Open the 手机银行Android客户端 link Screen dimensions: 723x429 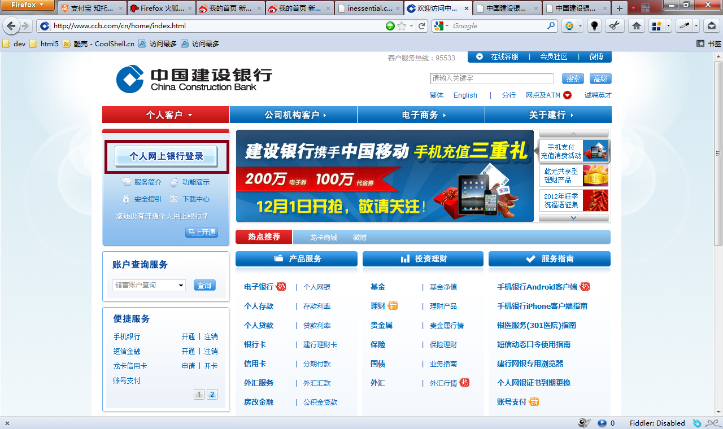(537, 287)
